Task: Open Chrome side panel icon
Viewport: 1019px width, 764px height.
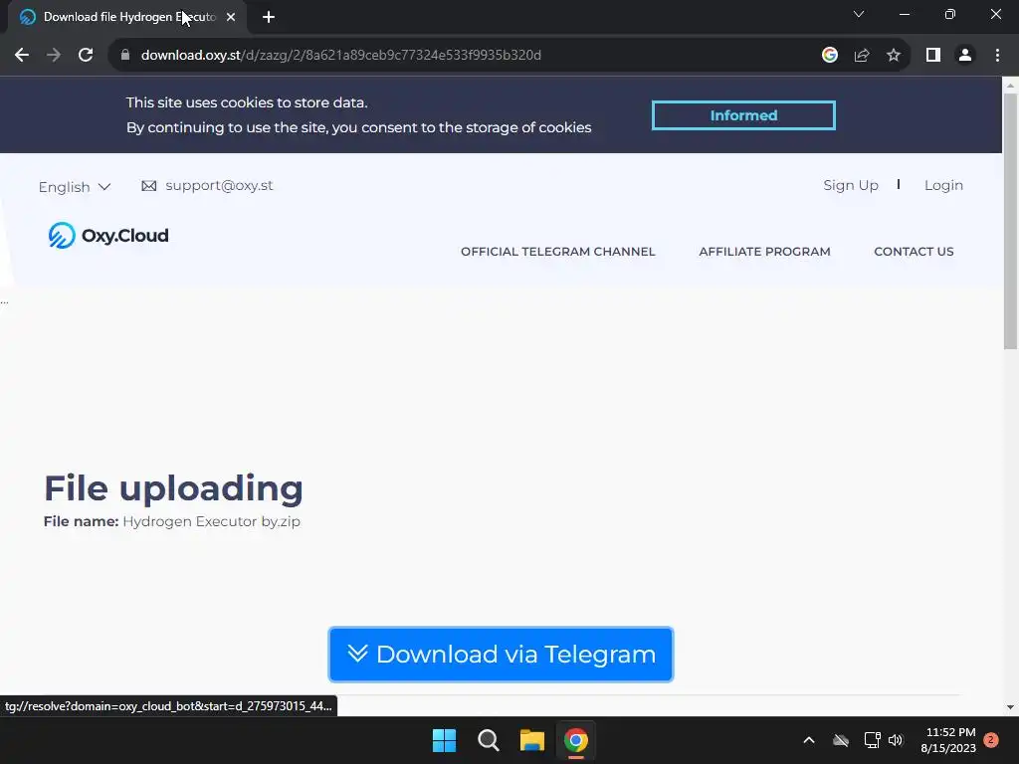Action: tap(933, 56)
